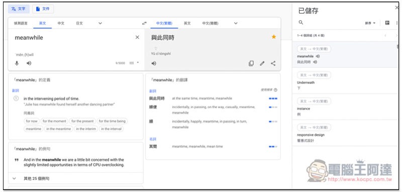This screenshot has height=192, width=402.
Task: Open saved entry 'instance'
Action: 345,107
